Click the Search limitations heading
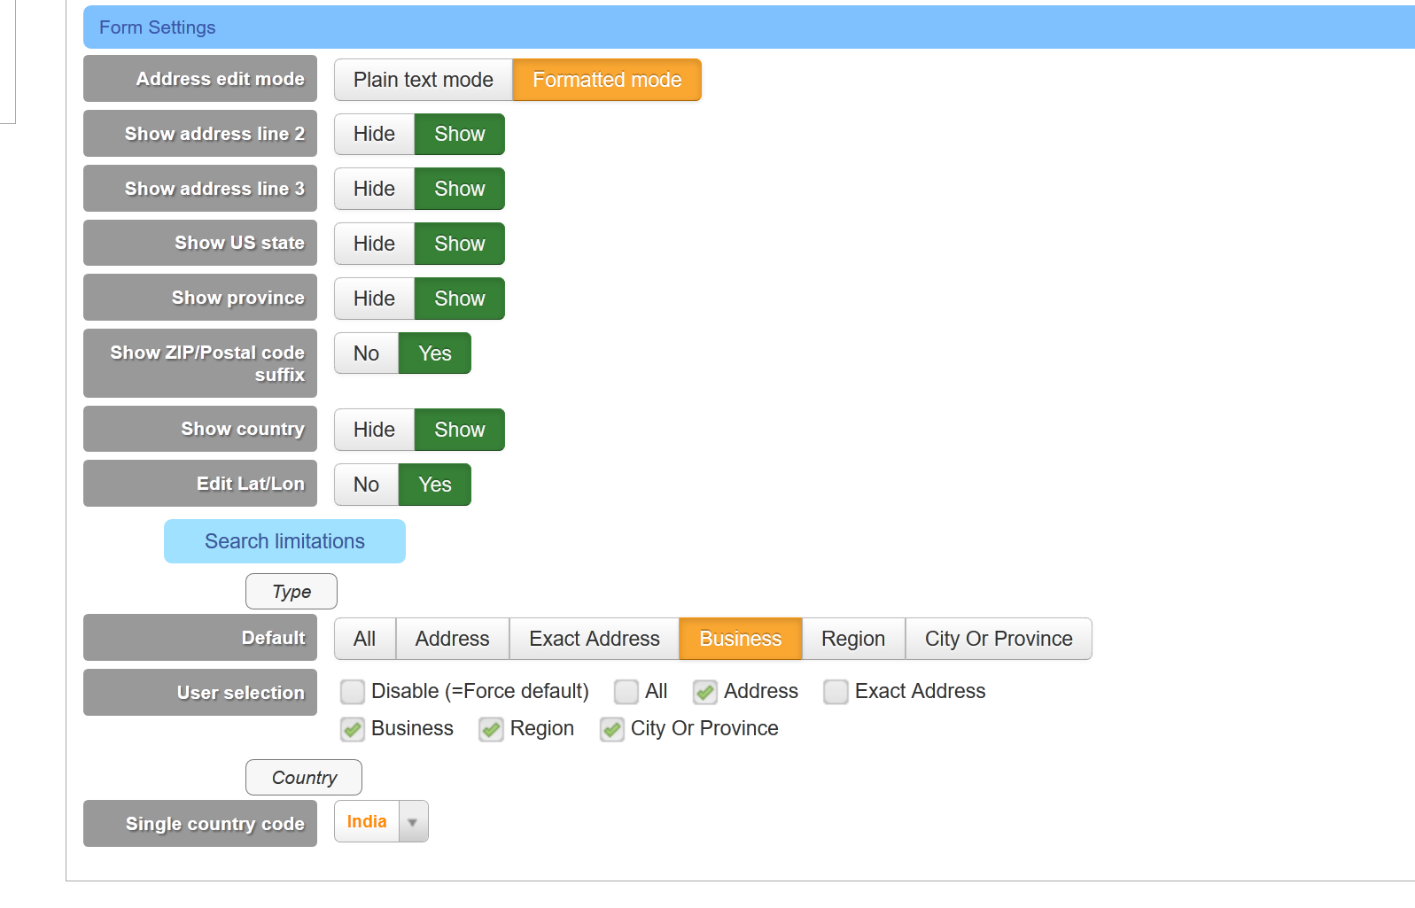This screenshot has height=908, width=1415. (284, 541)
